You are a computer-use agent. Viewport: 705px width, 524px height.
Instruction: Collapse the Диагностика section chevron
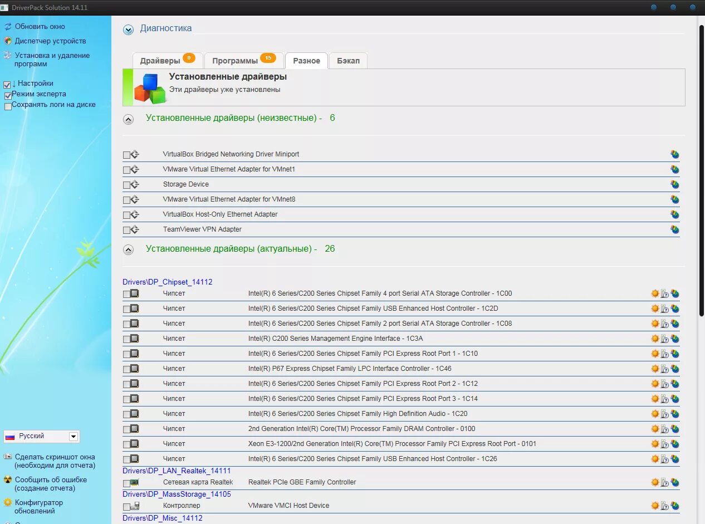coord(128,30)
